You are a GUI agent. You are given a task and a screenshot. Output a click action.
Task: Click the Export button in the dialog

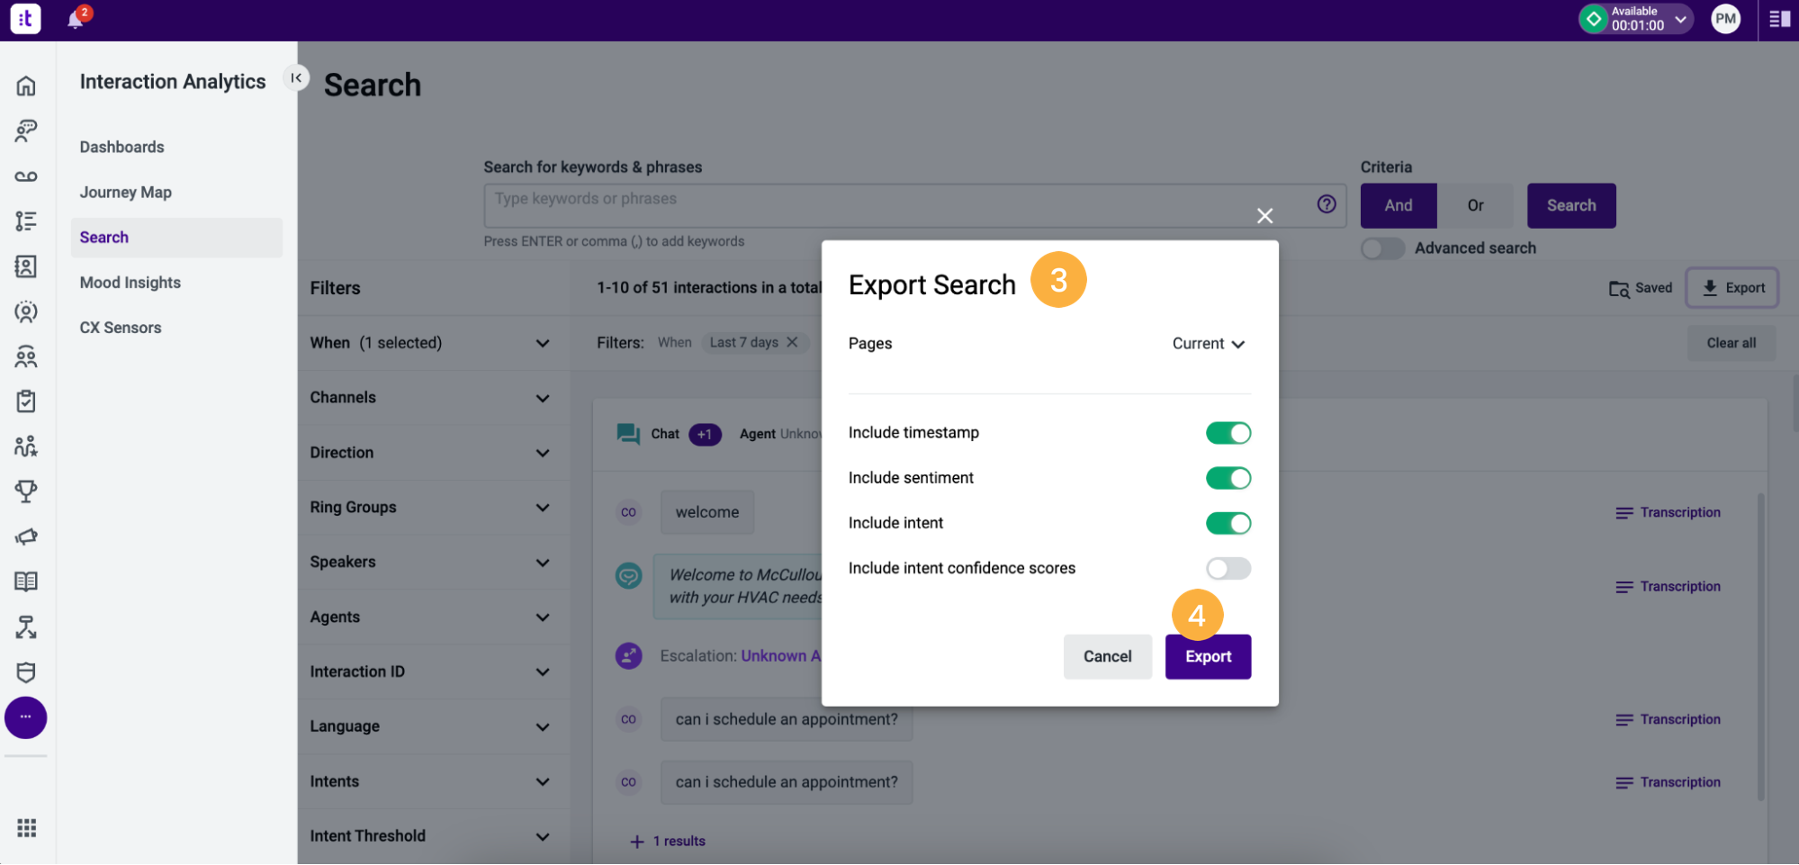pos(1208,657)
